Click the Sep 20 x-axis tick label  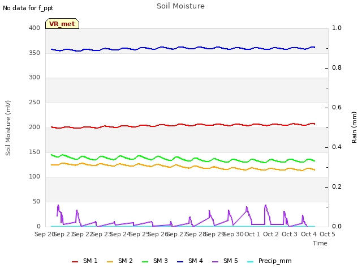point(45,234)
